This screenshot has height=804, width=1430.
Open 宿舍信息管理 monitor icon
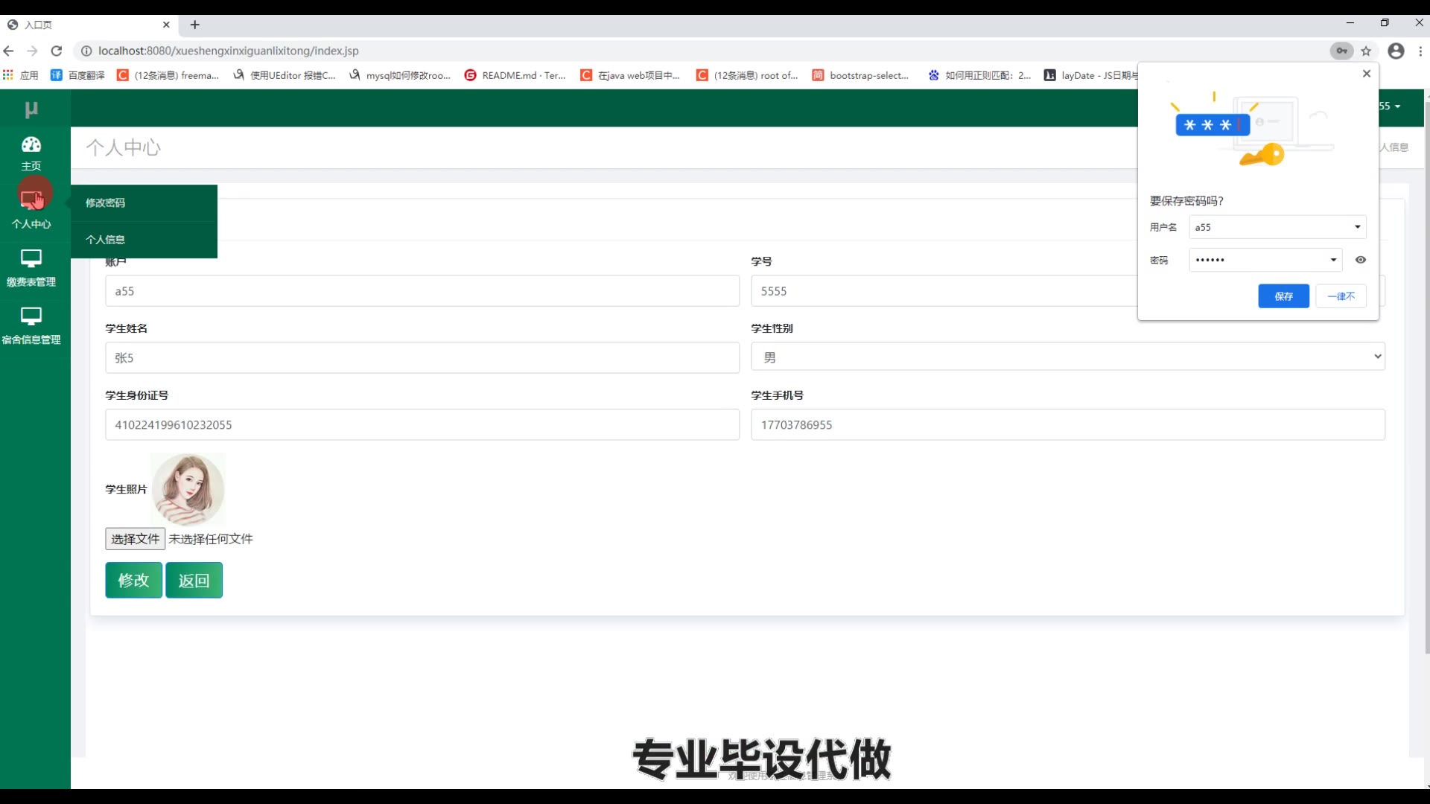click(31, 316)
